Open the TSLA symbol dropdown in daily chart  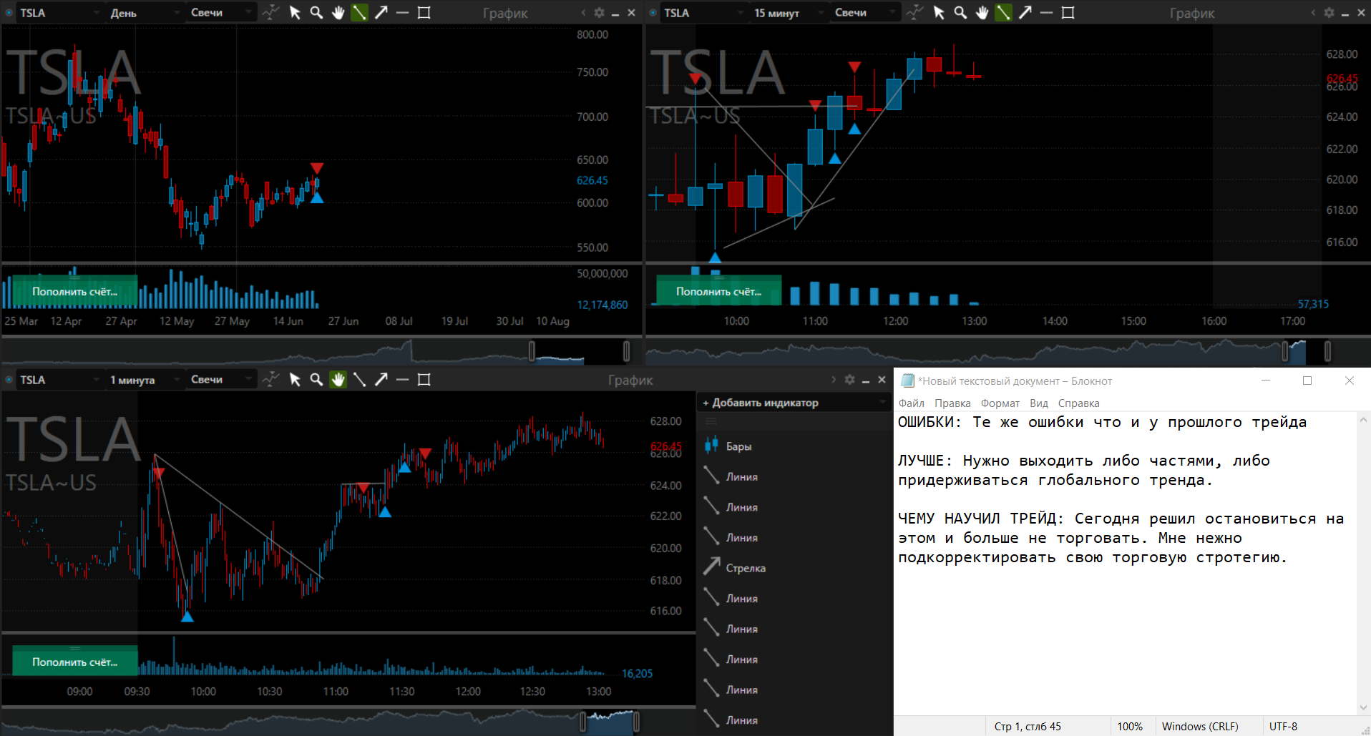60,12
